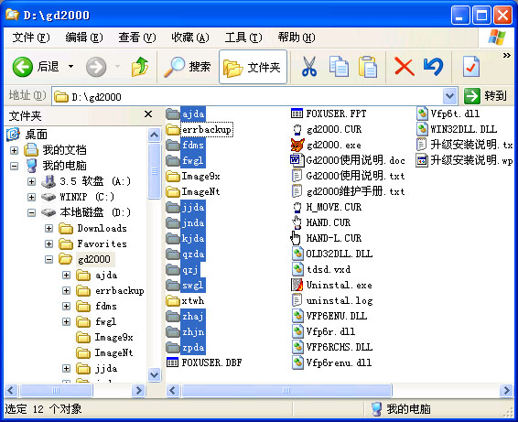The image size is (518, 422).
Task: Close the 文件夹 folders pane
Action: click(148, 114)
